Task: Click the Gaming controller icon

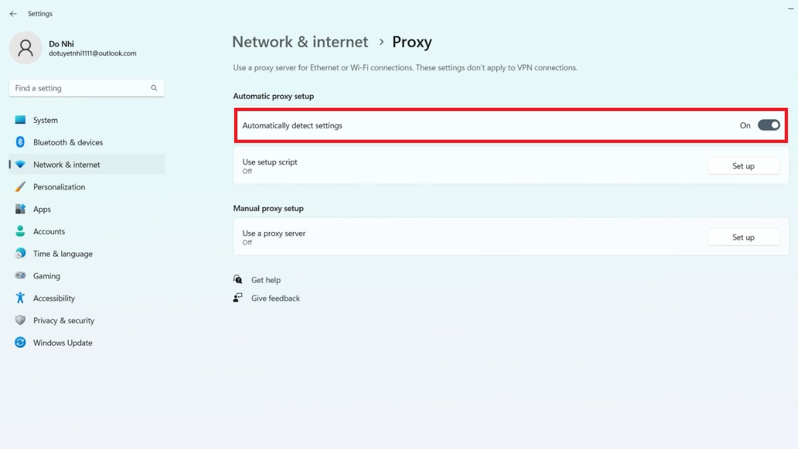Action: [x=20, y=276]
